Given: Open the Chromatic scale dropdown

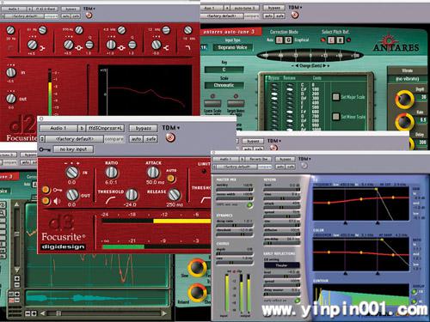Looking at the screenshot, I should click(x=224, y=85).
